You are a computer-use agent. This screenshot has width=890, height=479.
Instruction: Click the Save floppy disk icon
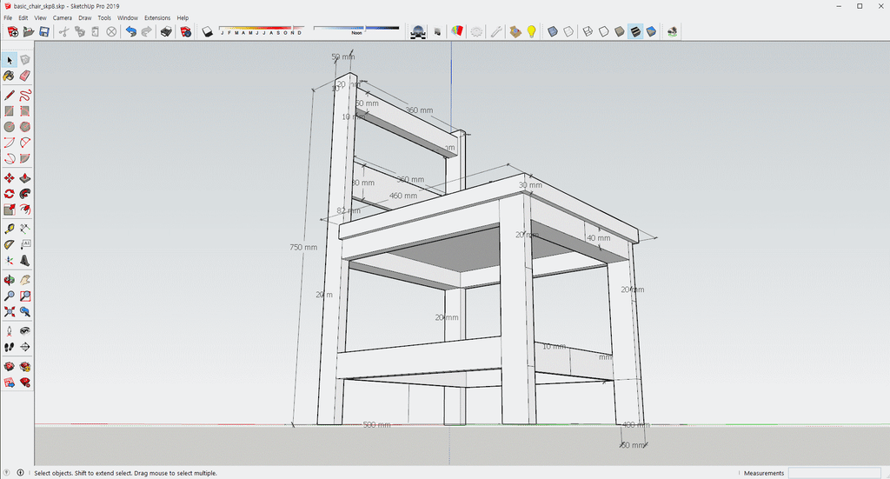[44, 32]
